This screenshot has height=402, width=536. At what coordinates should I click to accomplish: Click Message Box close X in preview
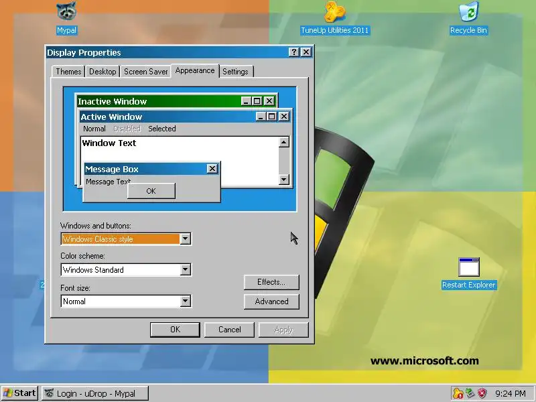(212, 169)
